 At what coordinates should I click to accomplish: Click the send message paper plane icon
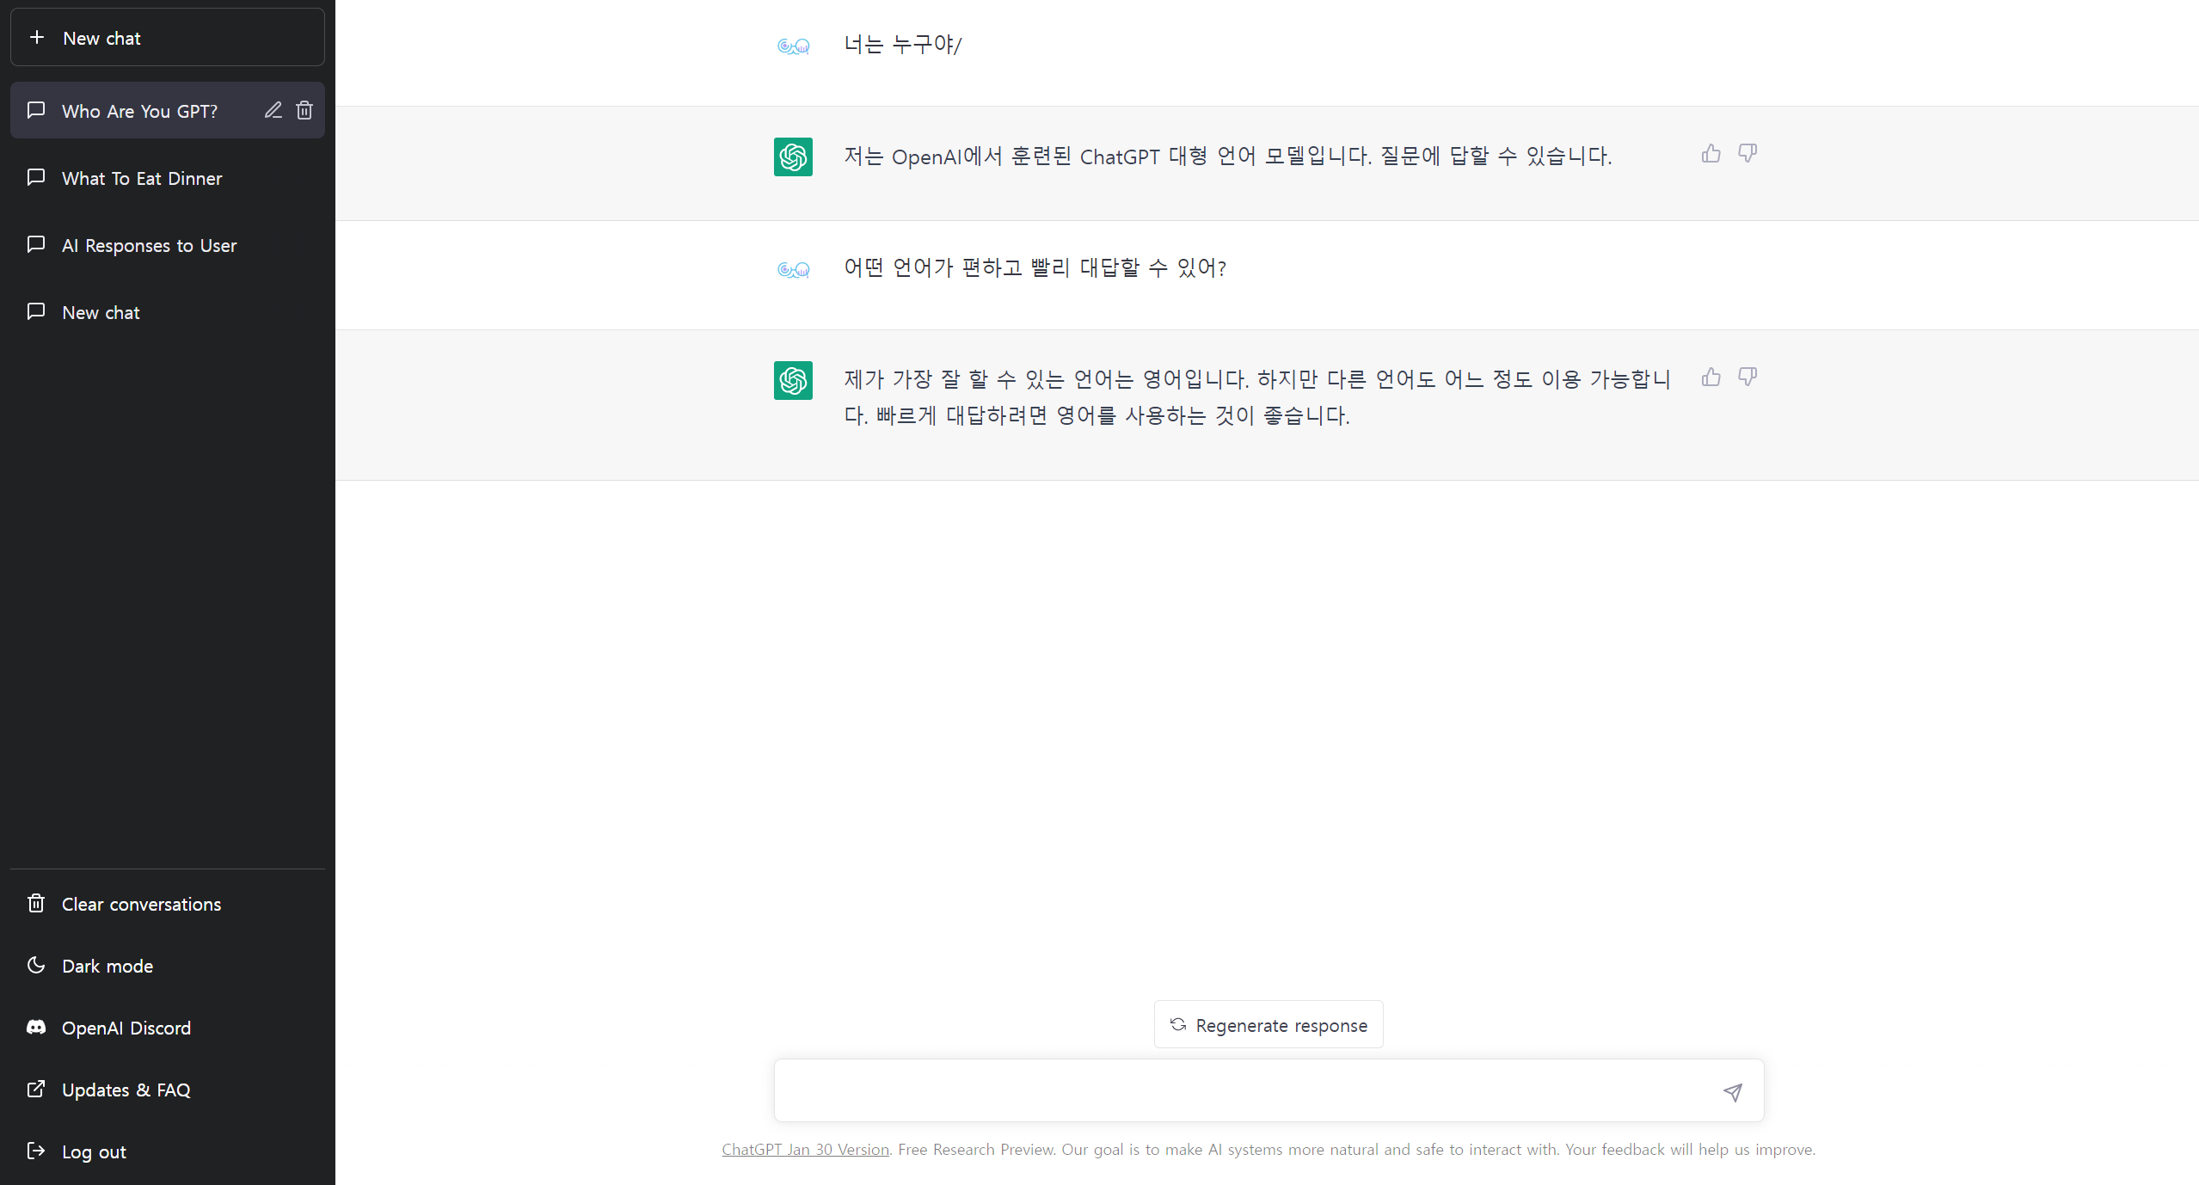coord(1732,1092)
